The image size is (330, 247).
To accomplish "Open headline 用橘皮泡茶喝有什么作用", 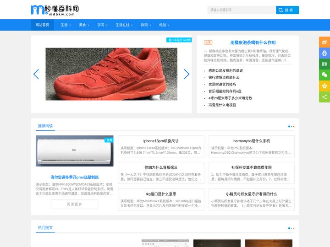I will pyautogui.click(x=253, y=43).
